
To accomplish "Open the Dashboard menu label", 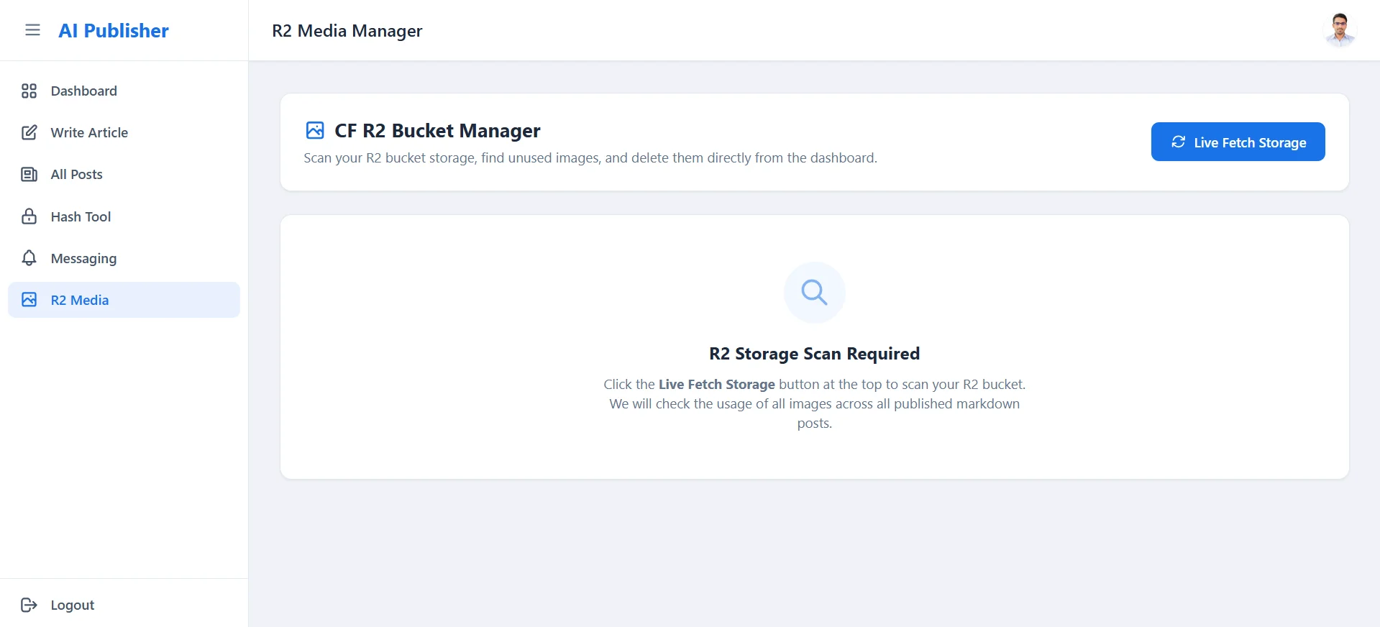I will pos(84,91).
